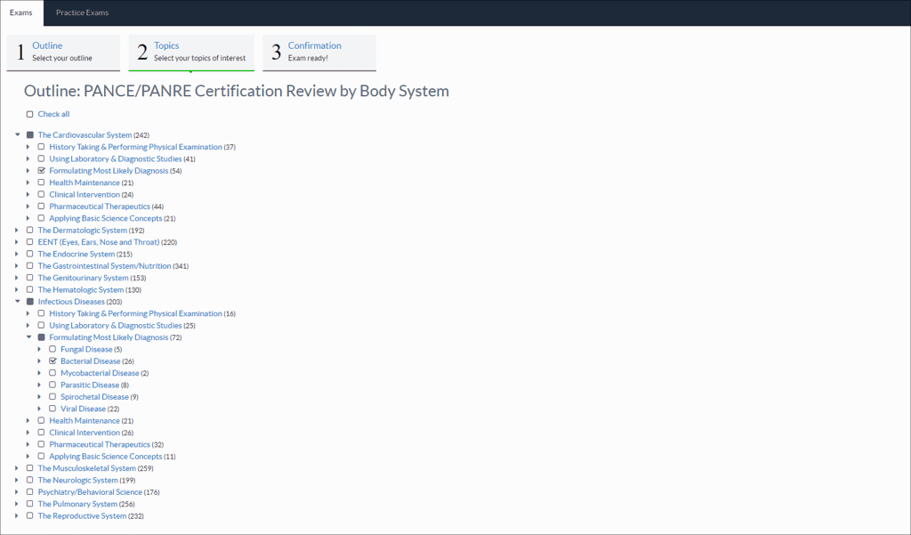
Task: Expand The Reproductive System node
Action: (17, 515)
